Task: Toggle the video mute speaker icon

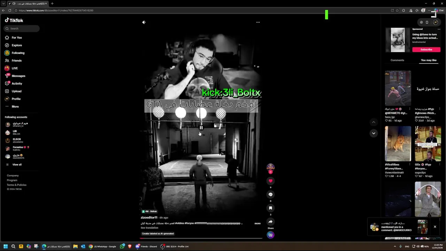Action: [x=144, y=22]
